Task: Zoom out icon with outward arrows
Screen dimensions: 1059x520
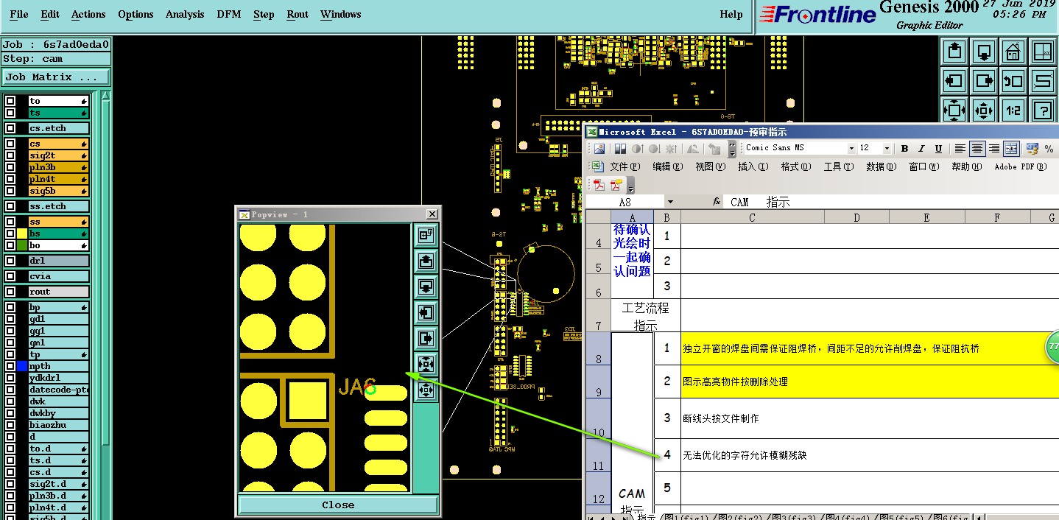Action: pos(984,110)
